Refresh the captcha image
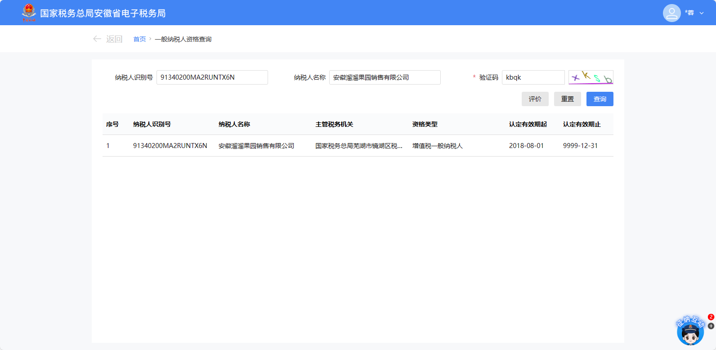The width and height of the screenshot is (716, 350). click(591, 77)
